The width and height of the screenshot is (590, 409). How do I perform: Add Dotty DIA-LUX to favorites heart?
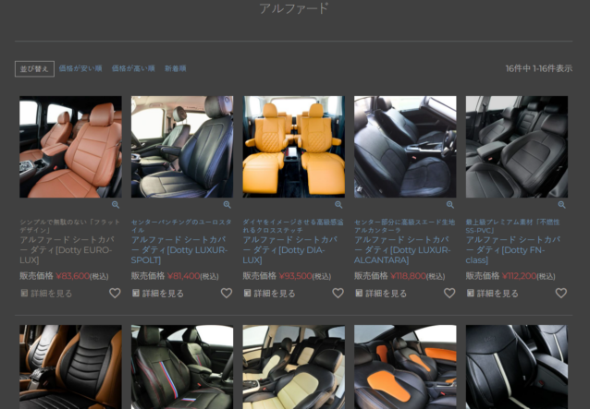tap(338, 294)
